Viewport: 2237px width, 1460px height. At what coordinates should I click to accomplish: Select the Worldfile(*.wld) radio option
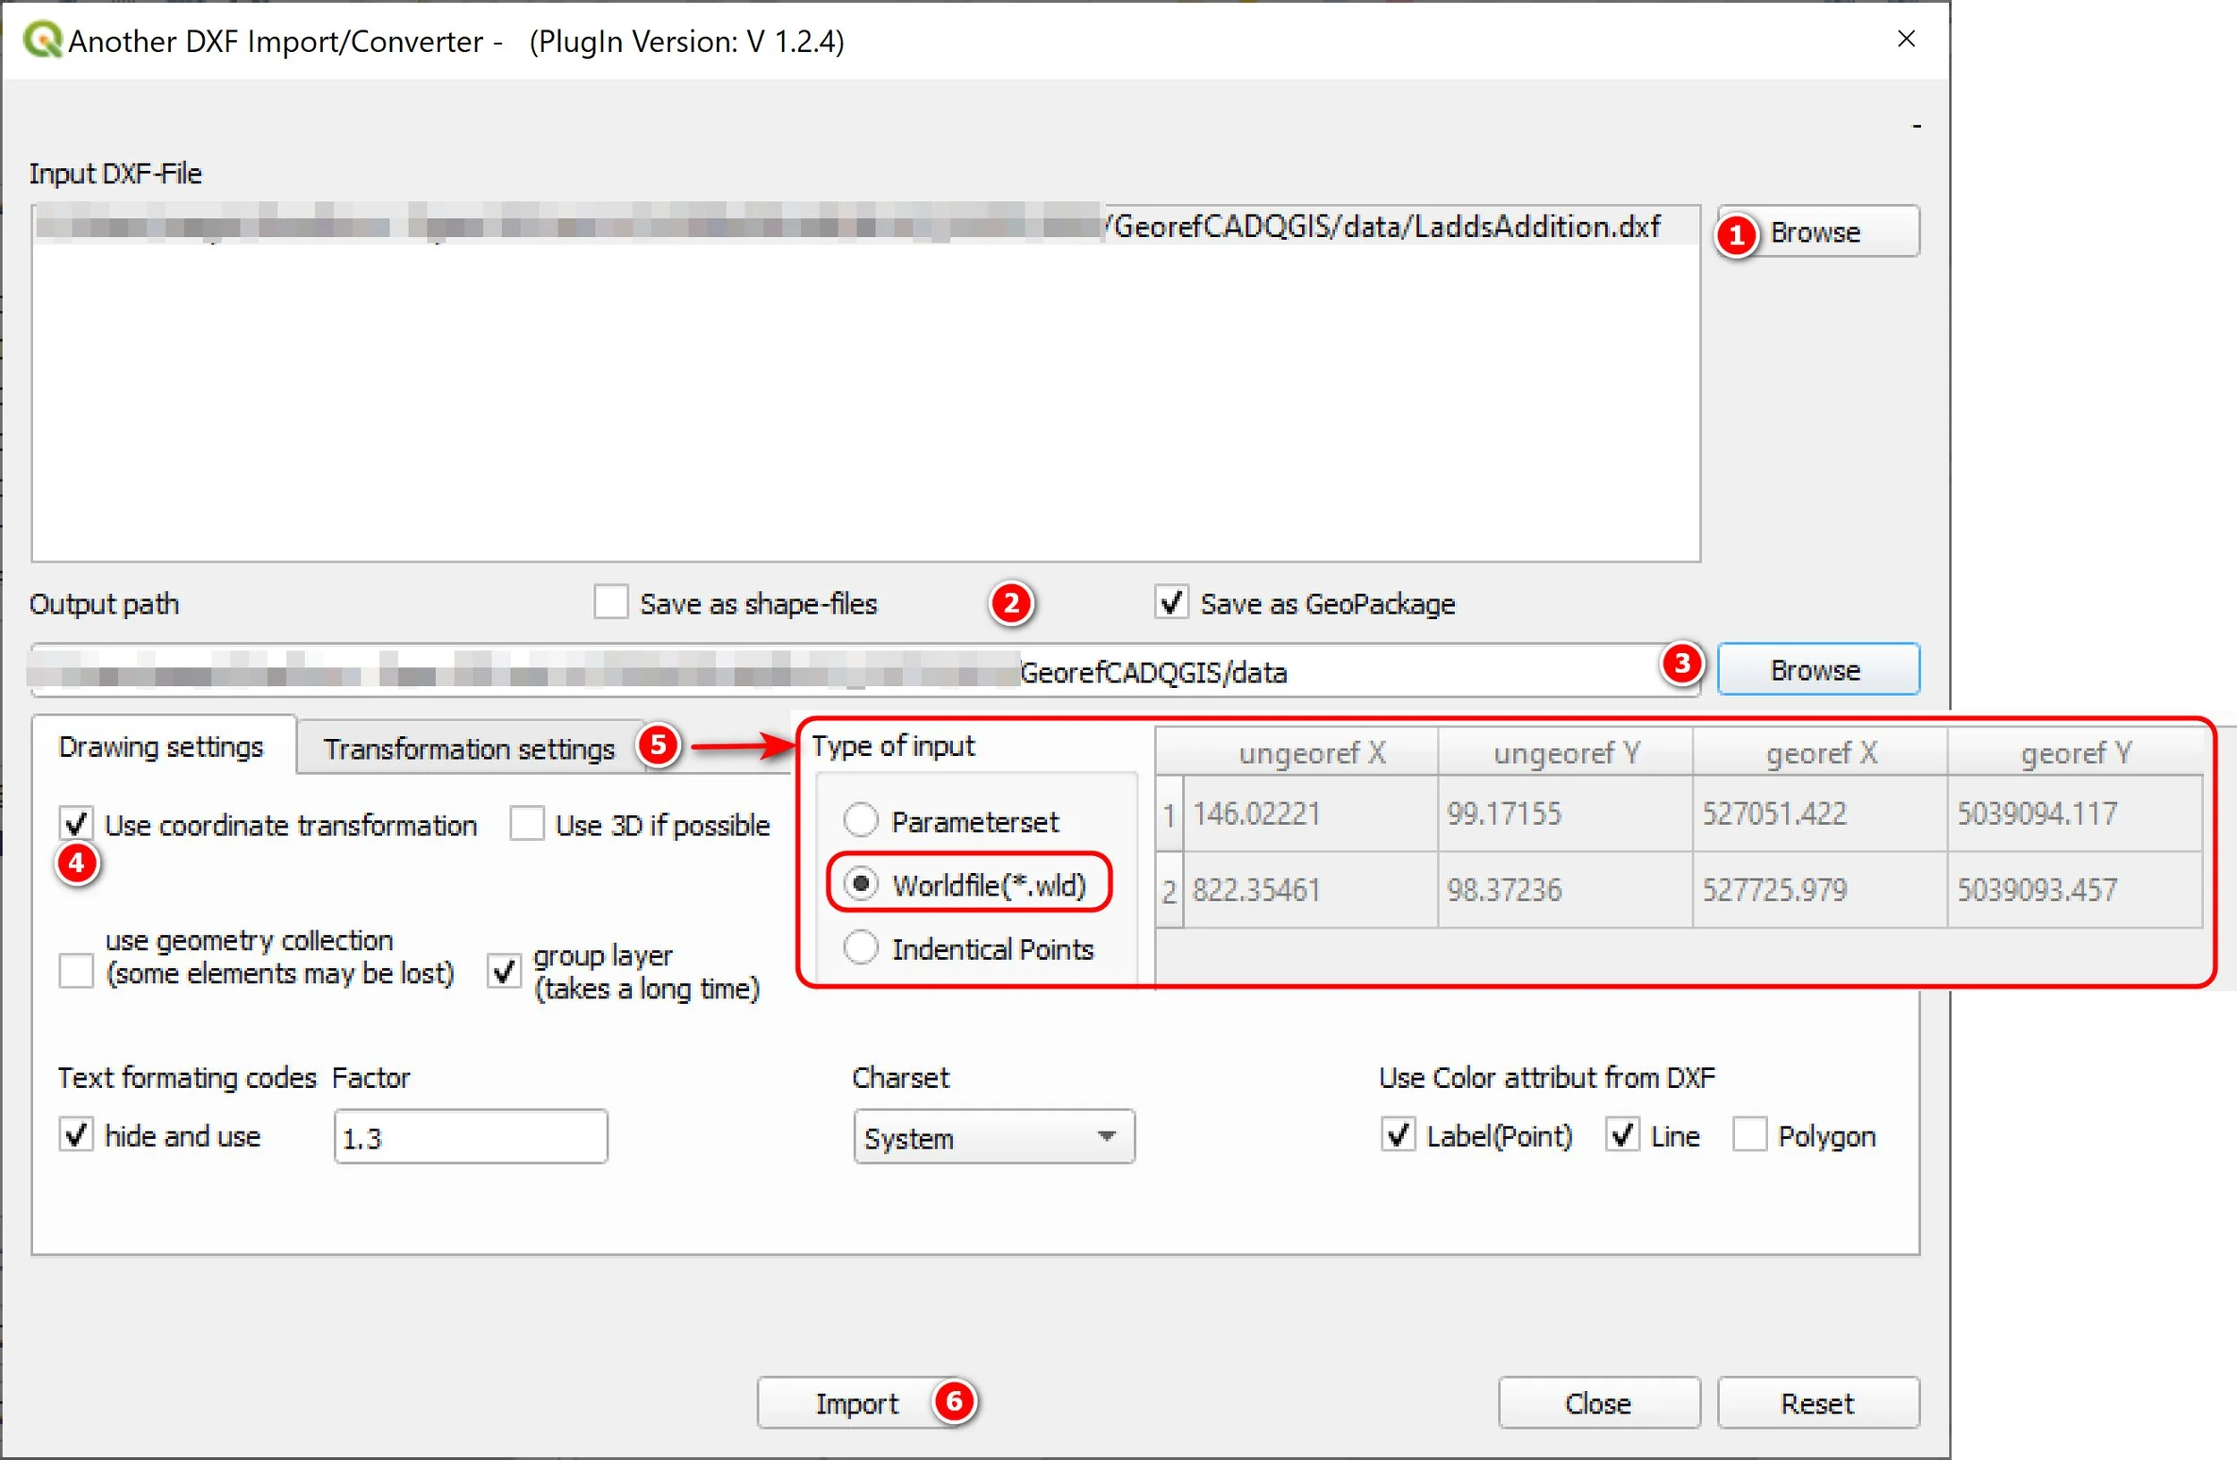(861, 884)
